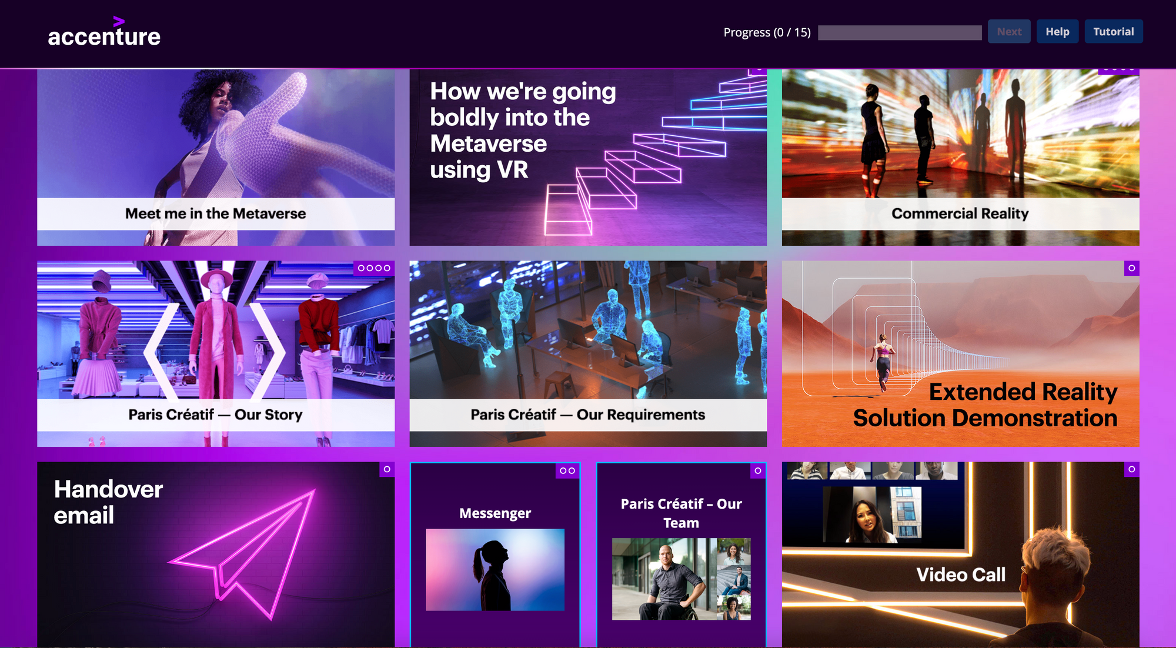Click the Accenture logo
The image size is (1176, 648).
[x=104, y=32]
